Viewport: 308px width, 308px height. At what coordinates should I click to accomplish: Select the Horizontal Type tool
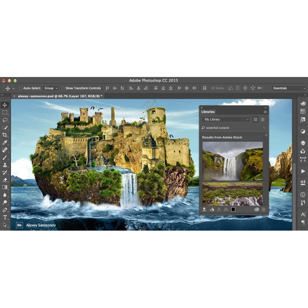(x=5, y=217)
